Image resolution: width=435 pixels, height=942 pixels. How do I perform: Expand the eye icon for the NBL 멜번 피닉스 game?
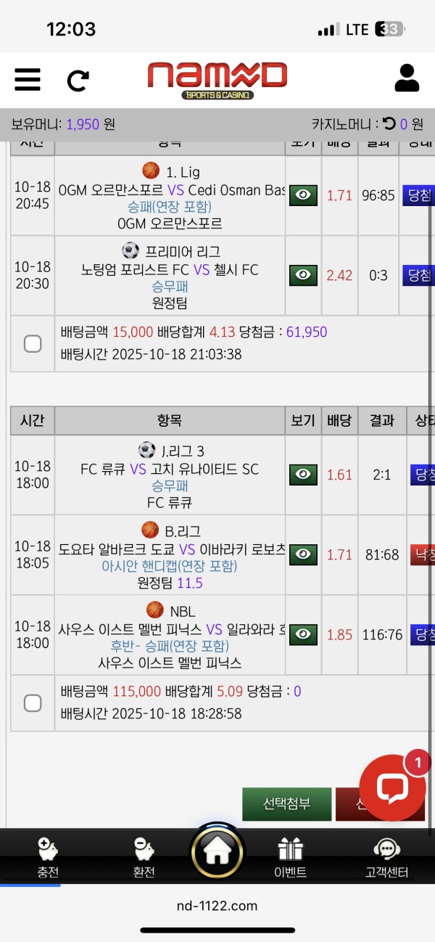point(304,634)
